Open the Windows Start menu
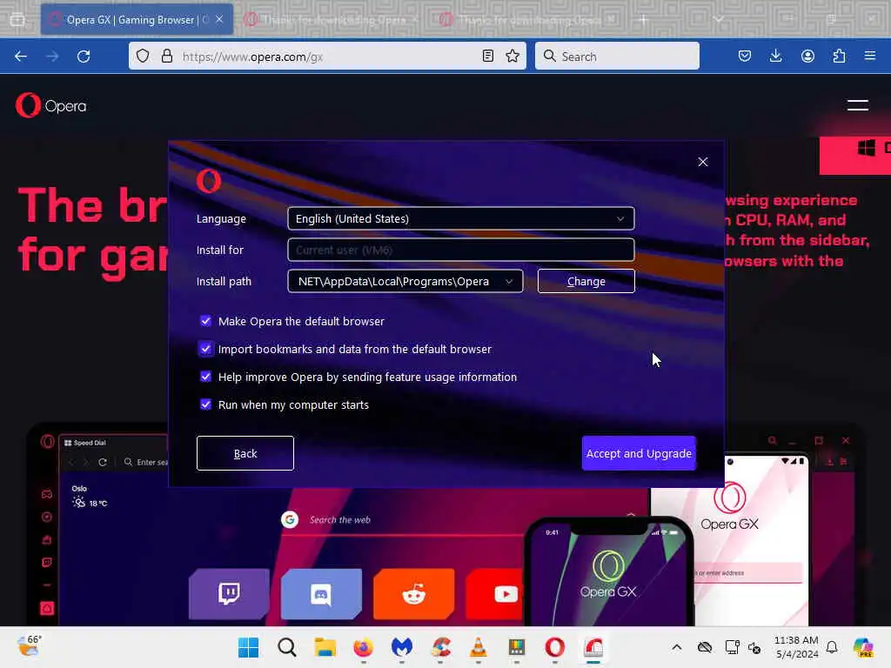 point(248,647)
